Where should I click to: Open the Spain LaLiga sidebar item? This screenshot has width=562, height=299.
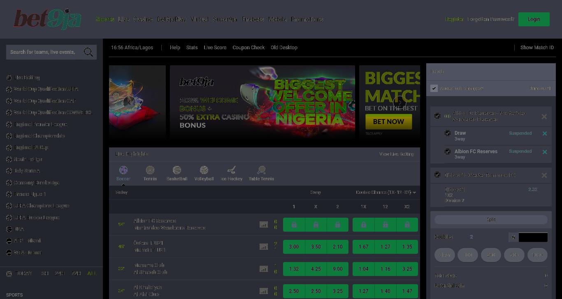pyautogui.click(x=28, y=159)
